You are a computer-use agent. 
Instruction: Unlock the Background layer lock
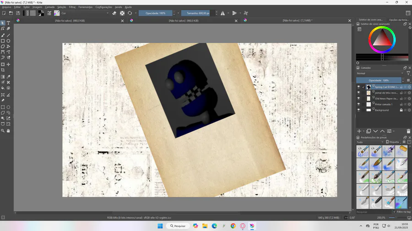click(x=401, y=110)
